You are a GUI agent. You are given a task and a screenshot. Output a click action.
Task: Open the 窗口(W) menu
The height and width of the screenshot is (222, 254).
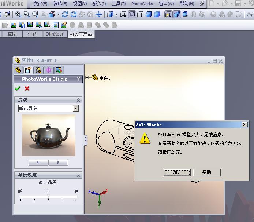click(167, 4)
